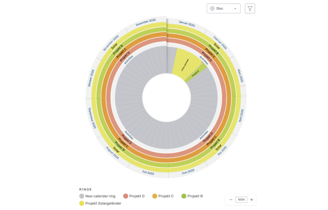Click the disc view icon in the selector
The image size is (328, 210).
tap(212, 9)
